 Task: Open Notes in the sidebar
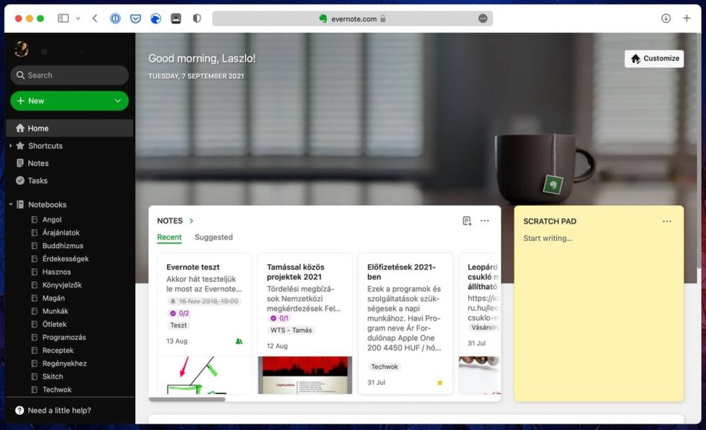(x=38, y=163)
